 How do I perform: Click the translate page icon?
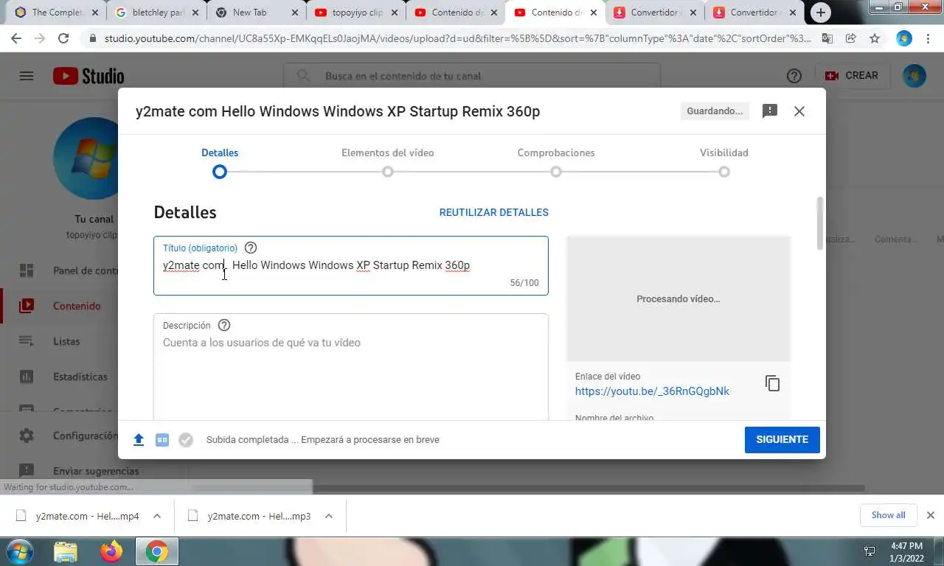827,38
